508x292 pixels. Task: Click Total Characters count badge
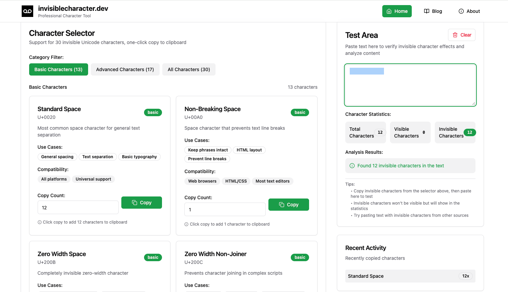380,132
